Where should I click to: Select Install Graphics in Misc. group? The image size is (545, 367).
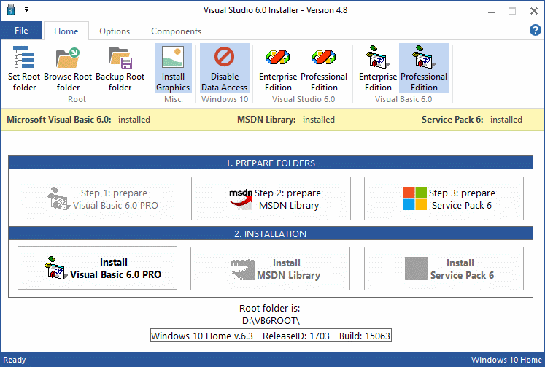173,69
